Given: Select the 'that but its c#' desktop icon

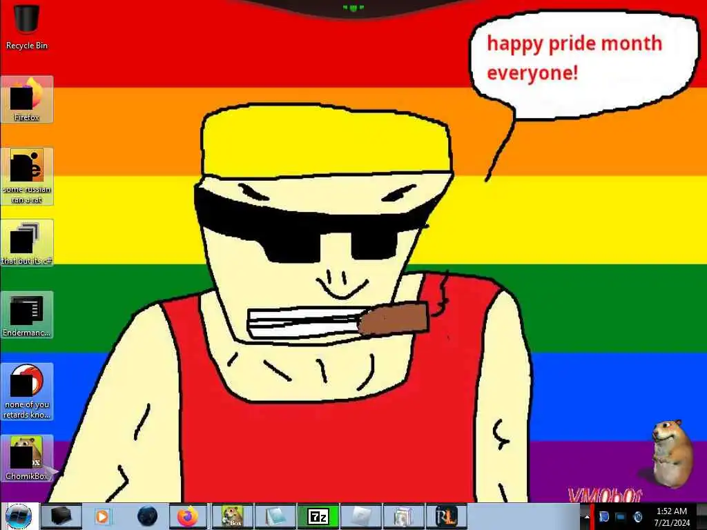Looking at the screenshot, I should point(27,243).
